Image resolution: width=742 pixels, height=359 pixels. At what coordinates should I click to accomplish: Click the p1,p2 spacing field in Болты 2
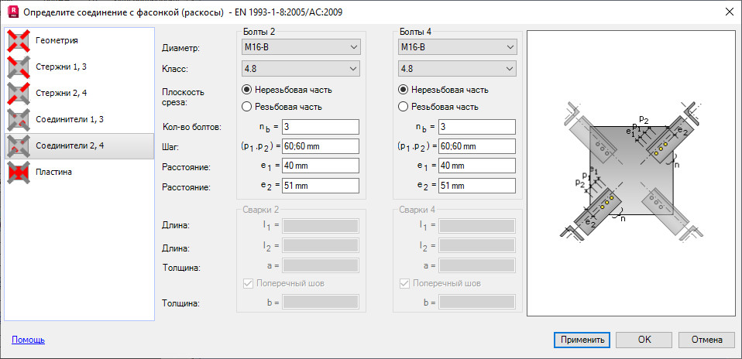click(x=321, y=146)
